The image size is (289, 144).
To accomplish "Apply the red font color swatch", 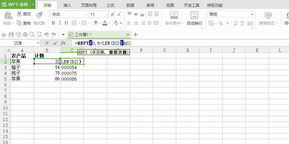I will click(x=105, y=23).
